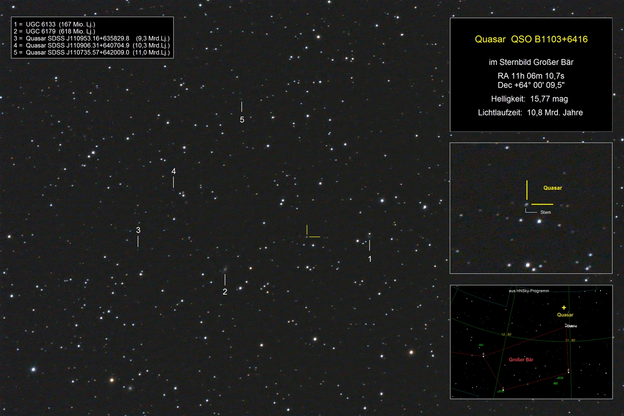Click the number 5 quasar marker
The image size is (624, 416).
coord(242,120)
